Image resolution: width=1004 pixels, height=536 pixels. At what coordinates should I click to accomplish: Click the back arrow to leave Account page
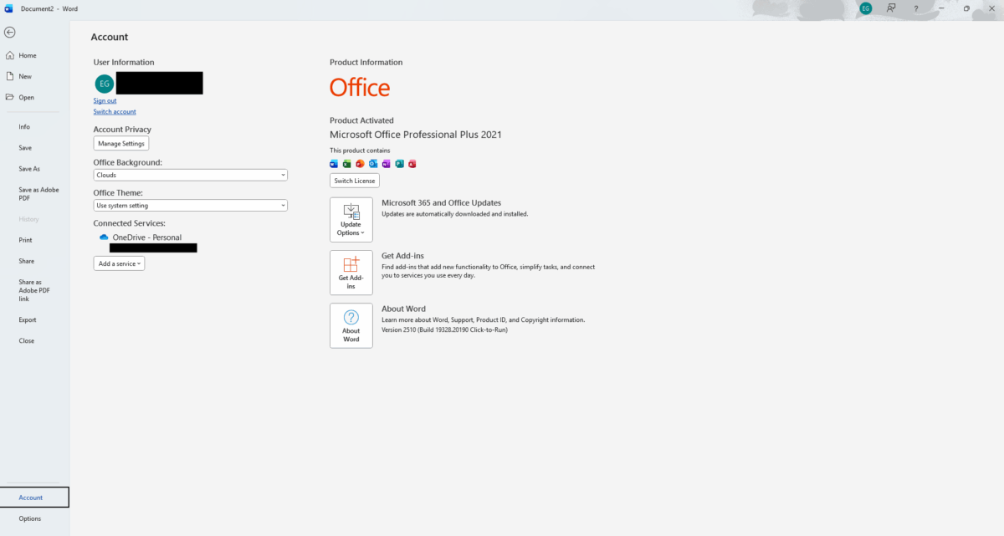point(9,32)
